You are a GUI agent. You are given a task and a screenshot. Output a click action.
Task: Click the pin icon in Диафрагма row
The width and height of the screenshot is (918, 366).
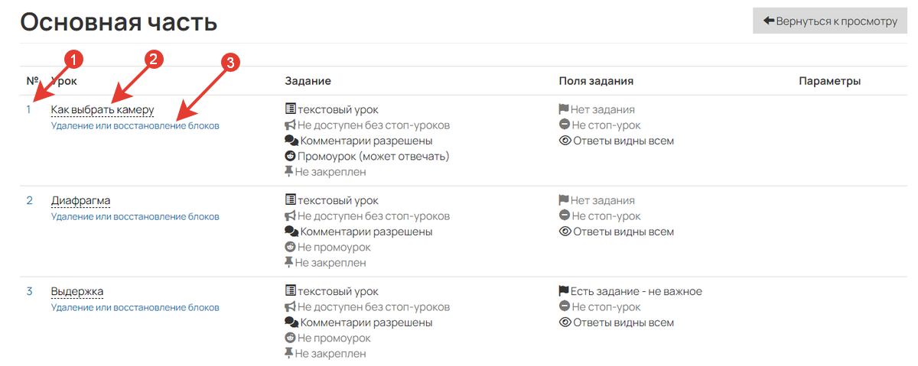pos(289,263)
